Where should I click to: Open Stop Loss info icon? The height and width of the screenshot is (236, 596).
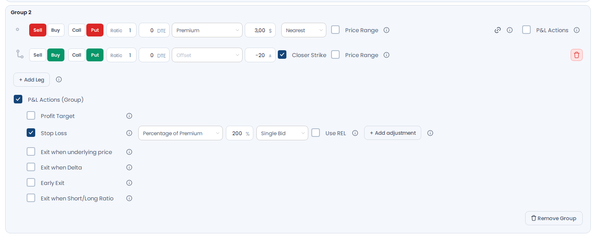[x=129, y=133]
